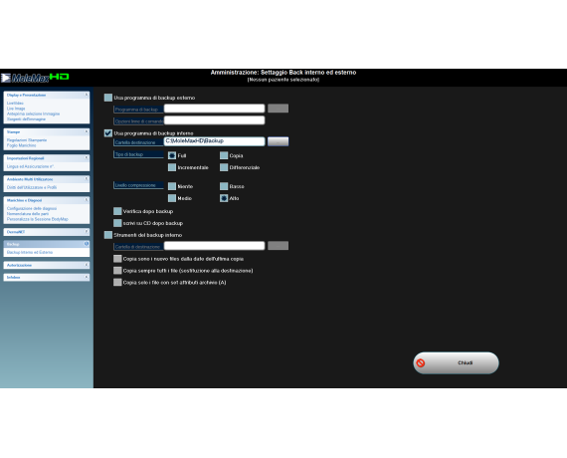Open Configurazione delle diagnosi link
Viewport: 567px width, 458px height.
click(32, 208)
